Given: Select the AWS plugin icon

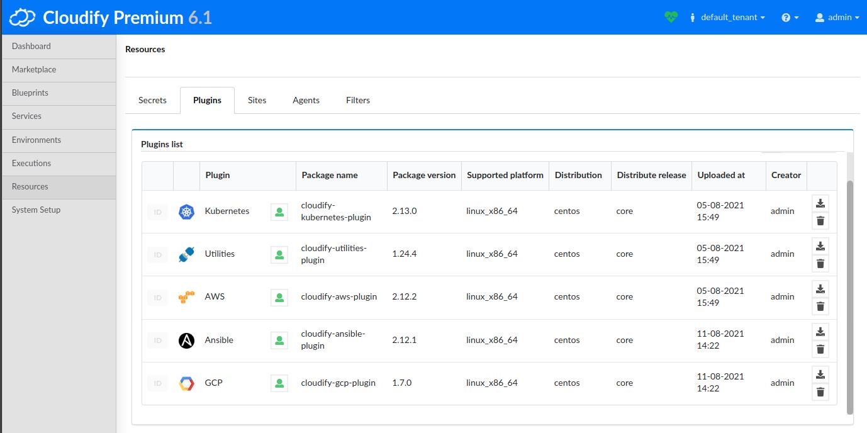Looking at the screenshot, I should (x=186, y=296).
